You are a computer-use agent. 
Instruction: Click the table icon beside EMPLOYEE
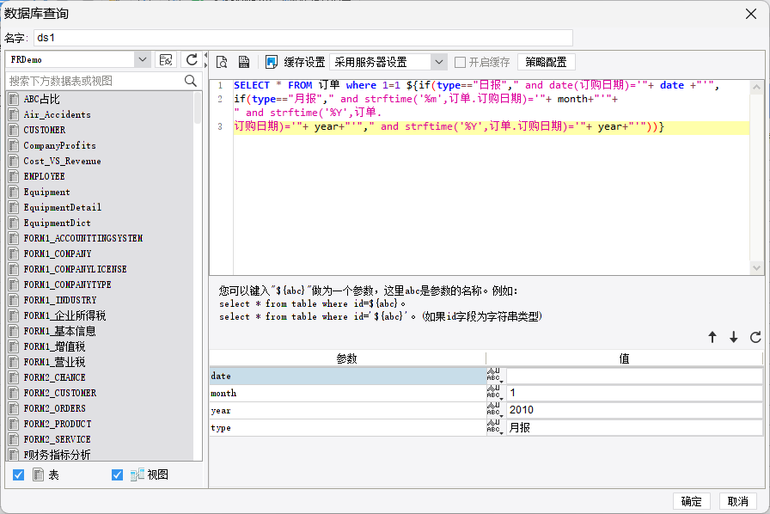[x=14, y=176]
